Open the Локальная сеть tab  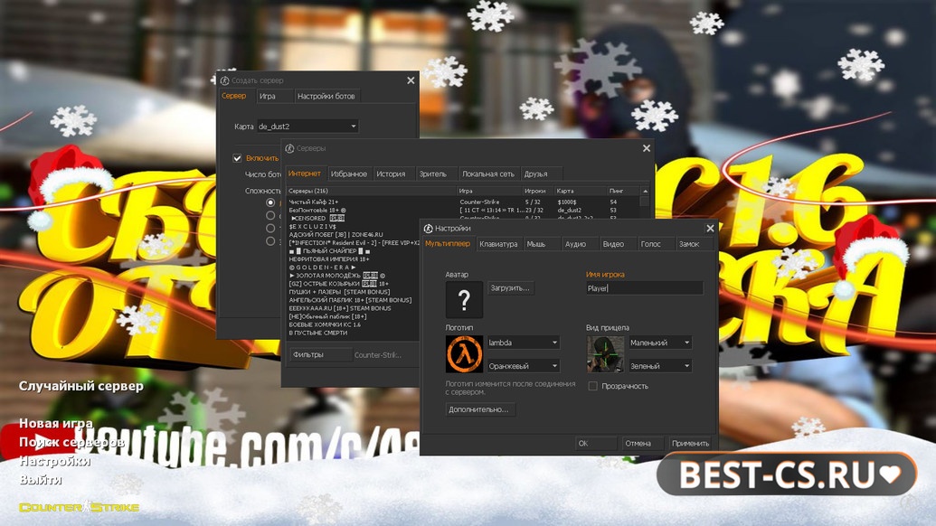click(x=487, y=174)
